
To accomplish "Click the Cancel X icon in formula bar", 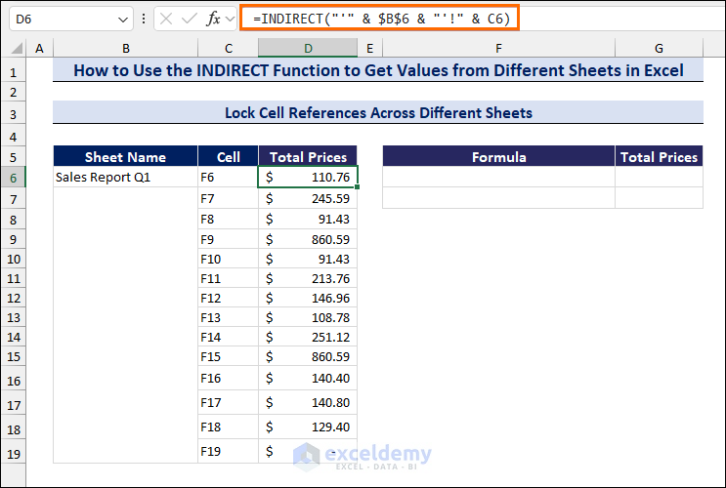I will coord(167,19).
